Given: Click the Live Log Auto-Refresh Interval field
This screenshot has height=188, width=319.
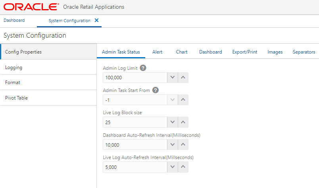Looking at the screenshot, I should pyautogui.click(x=135, y=167).
